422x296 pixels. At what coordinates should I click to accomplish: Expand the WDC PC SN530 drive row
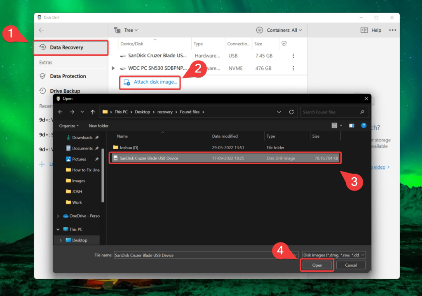tap(113, 68)
